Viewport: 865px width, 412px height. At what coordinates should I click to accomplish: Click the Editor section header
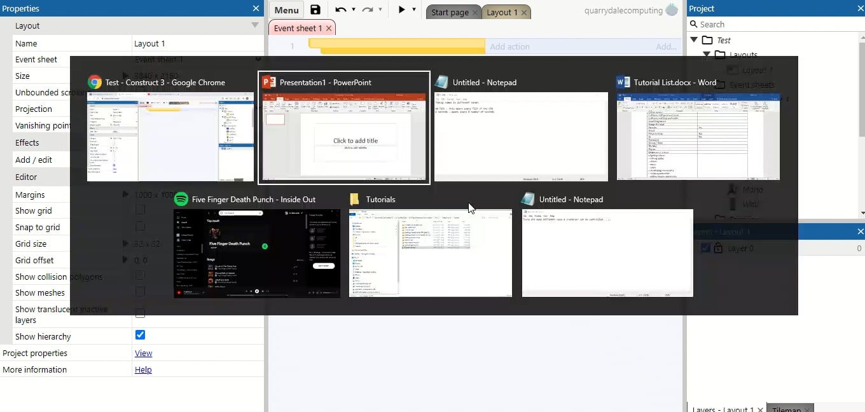[x=132, y=177]
